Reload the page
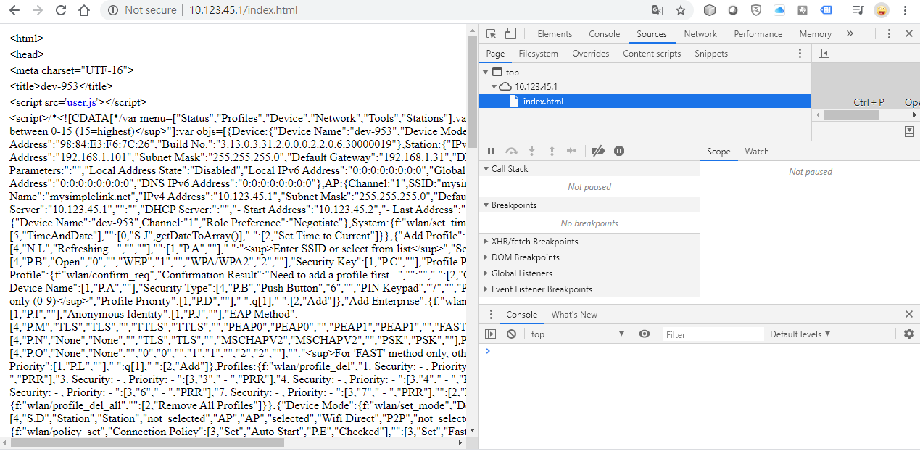The image size is (920, 454). pos(61,10)
